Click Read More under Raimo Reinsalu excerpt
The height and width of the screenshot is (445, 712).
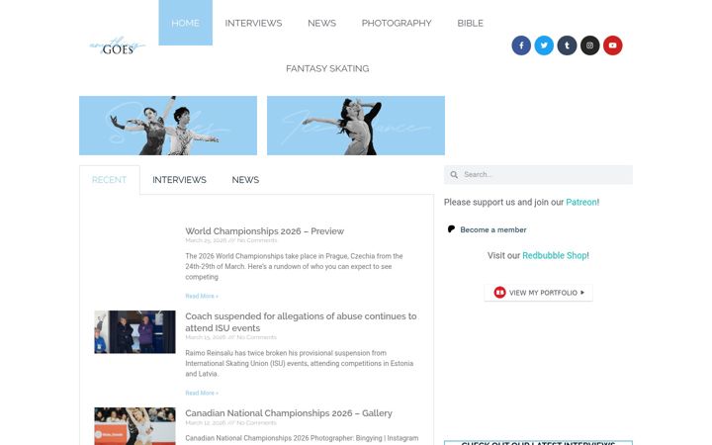click(x=202, y=393)
